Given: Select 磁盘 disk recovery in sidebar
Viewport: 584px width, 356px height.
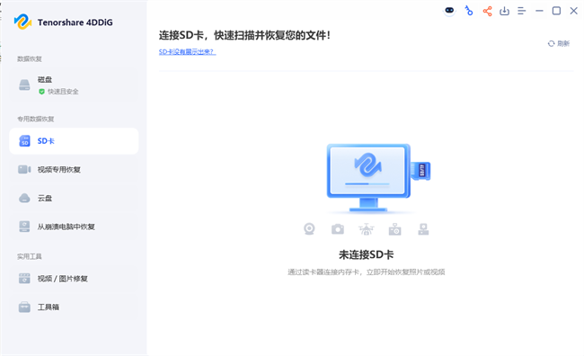Looking at the screenshot, I should [74, 85].
